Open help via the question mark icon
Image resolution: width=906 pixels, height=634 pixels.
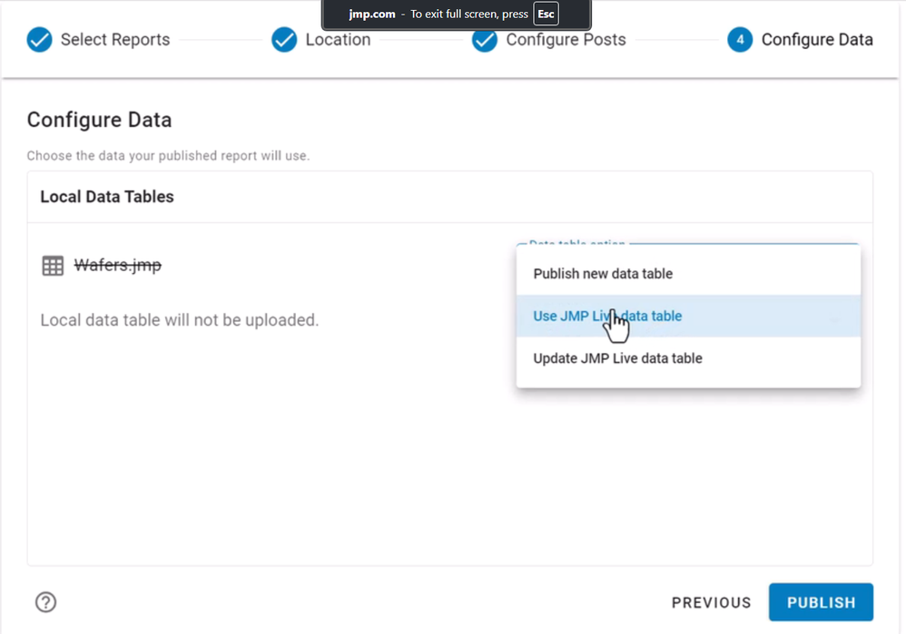pos(45,602)
